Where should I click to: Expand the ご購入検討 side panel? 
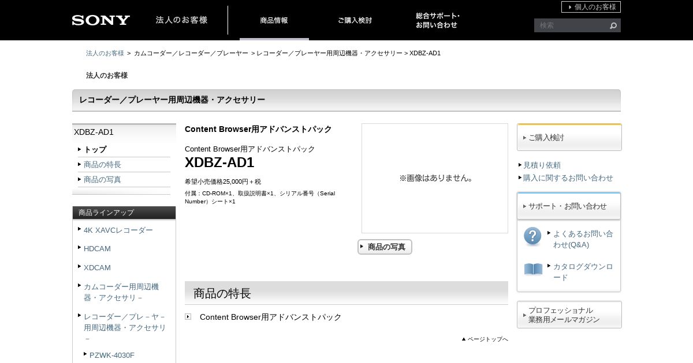pyautogui.click(x=569, y=137)
